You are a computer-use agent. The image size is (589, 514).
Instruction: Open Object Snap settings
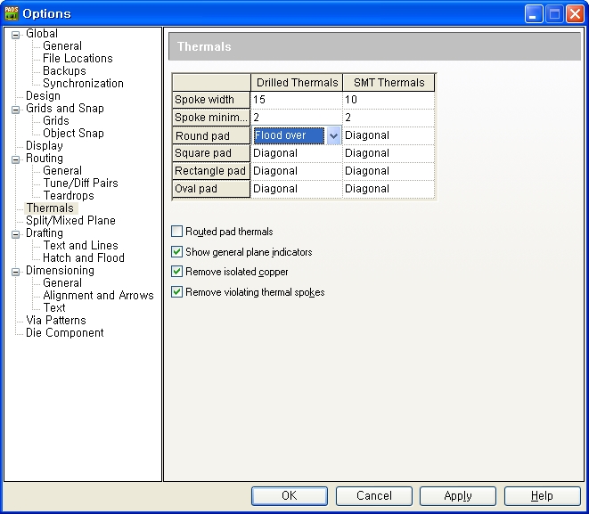[73, 133]
